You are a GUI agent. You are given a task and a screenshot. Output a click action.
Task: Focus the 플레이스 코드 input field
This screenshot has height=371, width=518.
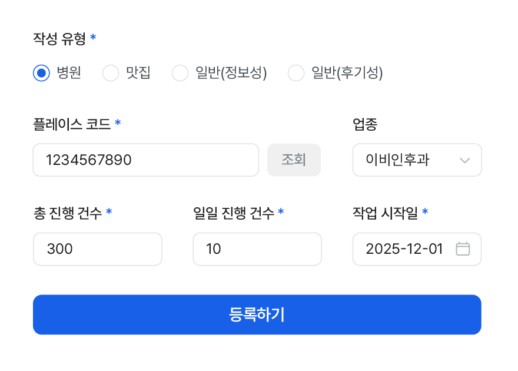click(x=145, y=160)
